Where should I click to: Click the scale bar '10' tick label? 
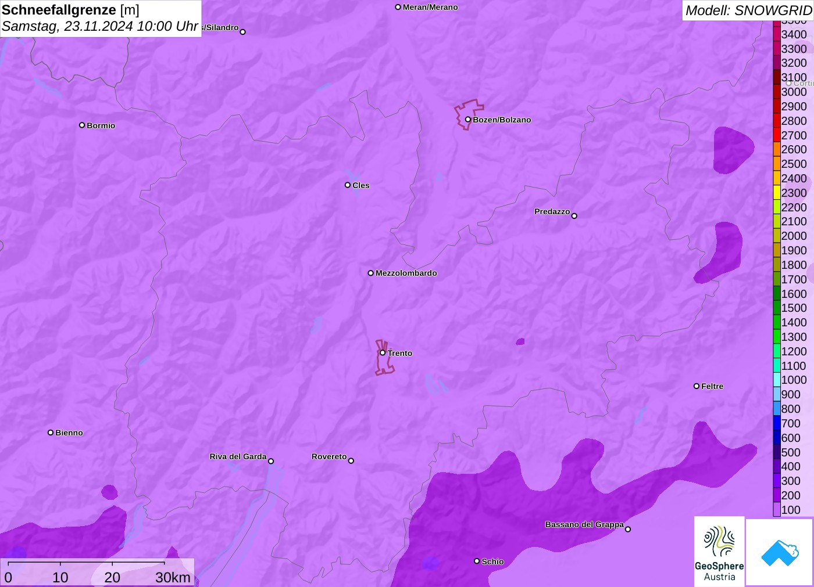pyautogui.click(x=60, y=578)
